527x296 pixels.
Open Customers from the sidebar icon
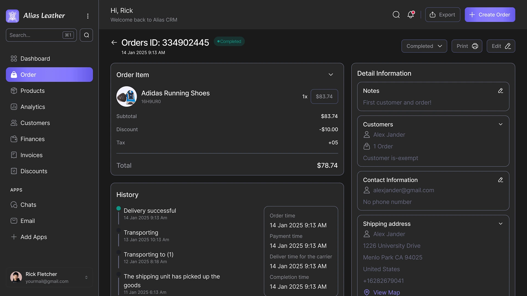pos(14,123)
